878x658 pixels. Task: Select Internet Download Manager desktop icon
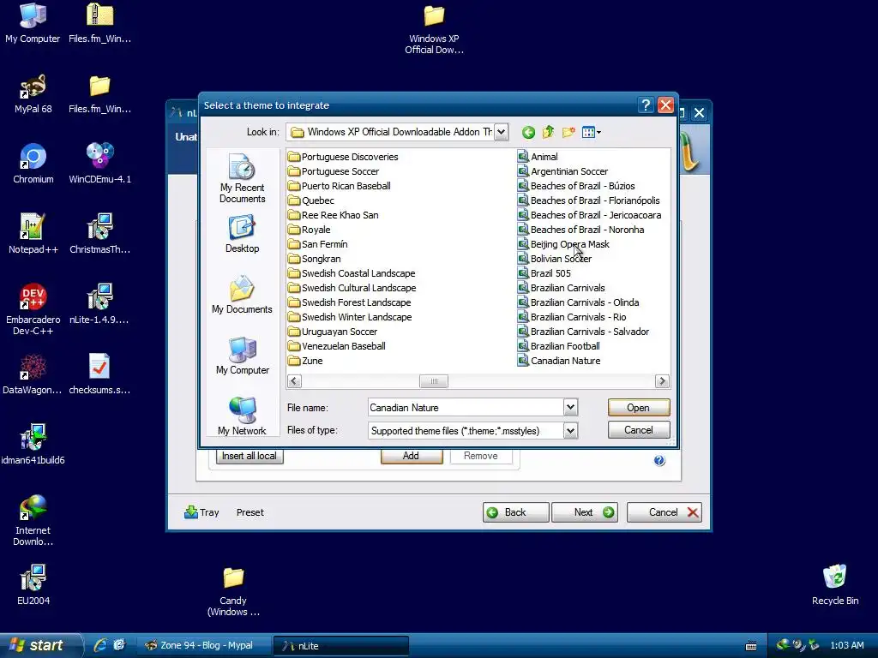pos(33,520)
